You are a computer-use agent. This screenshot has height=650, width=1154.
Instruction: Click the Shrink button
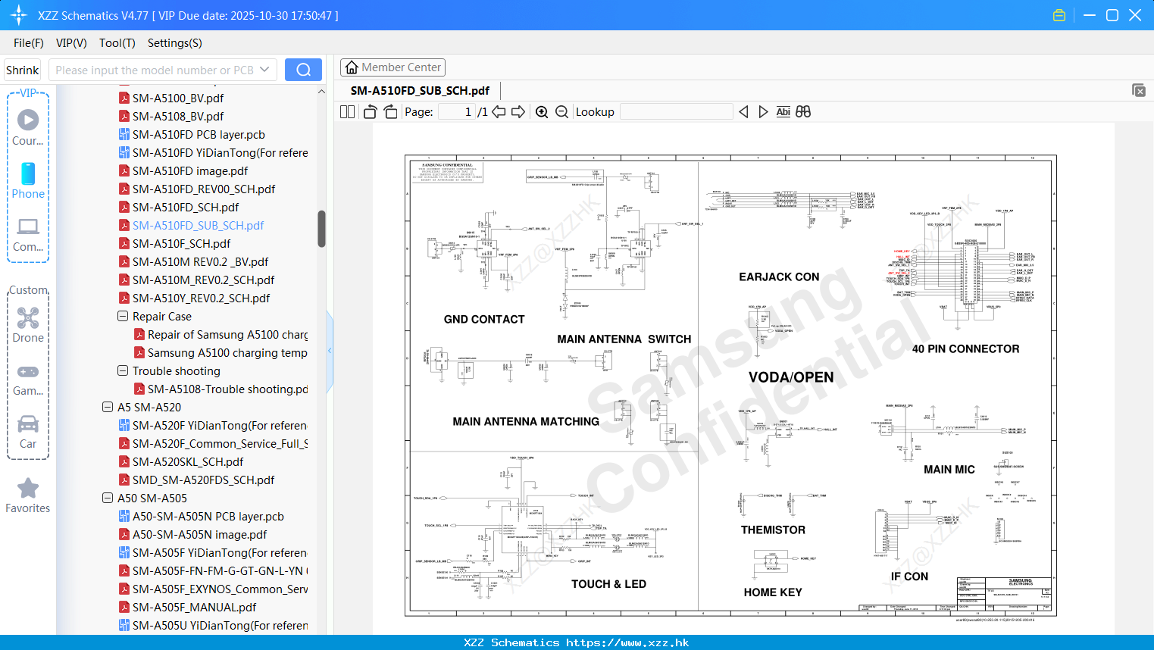[x=23, y=70]
